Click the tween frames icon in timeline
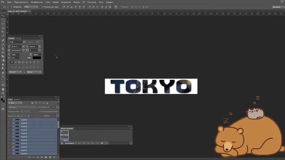The image size is (285, 160). (x=98, y=143)
